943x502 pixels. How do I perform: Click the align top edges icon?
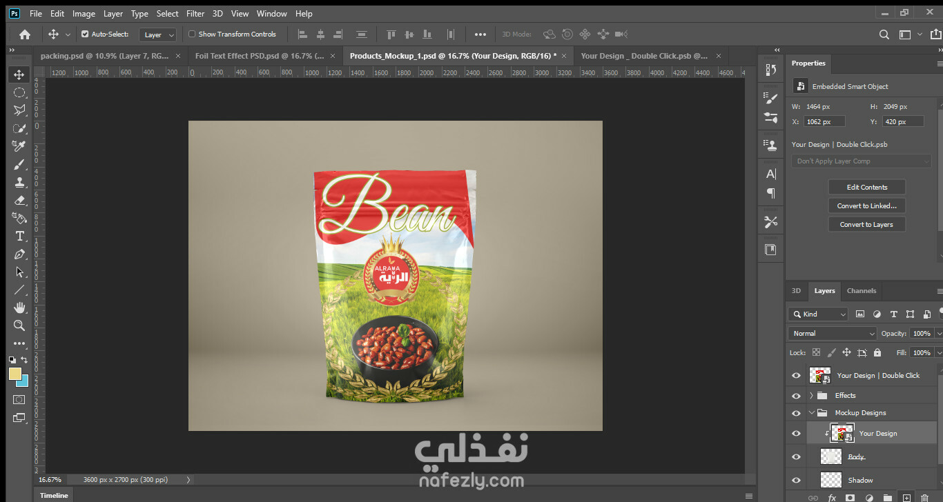pos(391,34)
